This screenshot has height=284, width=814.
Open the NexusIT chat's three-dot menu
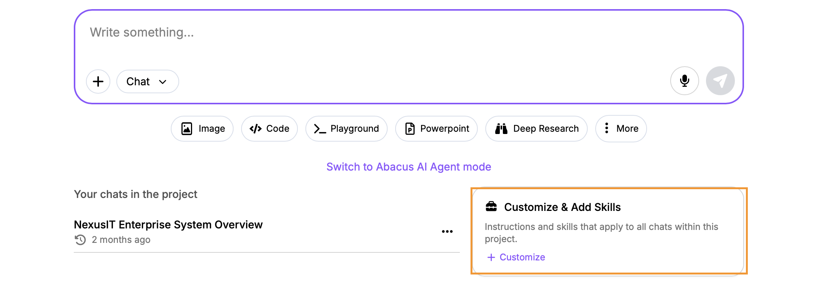[447, 231]
